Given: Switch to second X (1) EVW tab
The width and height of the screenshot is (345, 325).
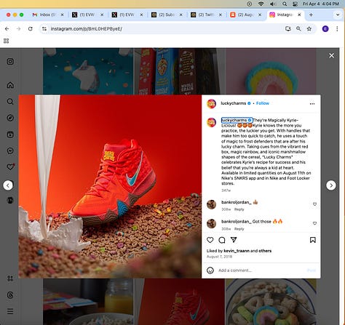Looking at the screenshot, I should click(127, 15).
